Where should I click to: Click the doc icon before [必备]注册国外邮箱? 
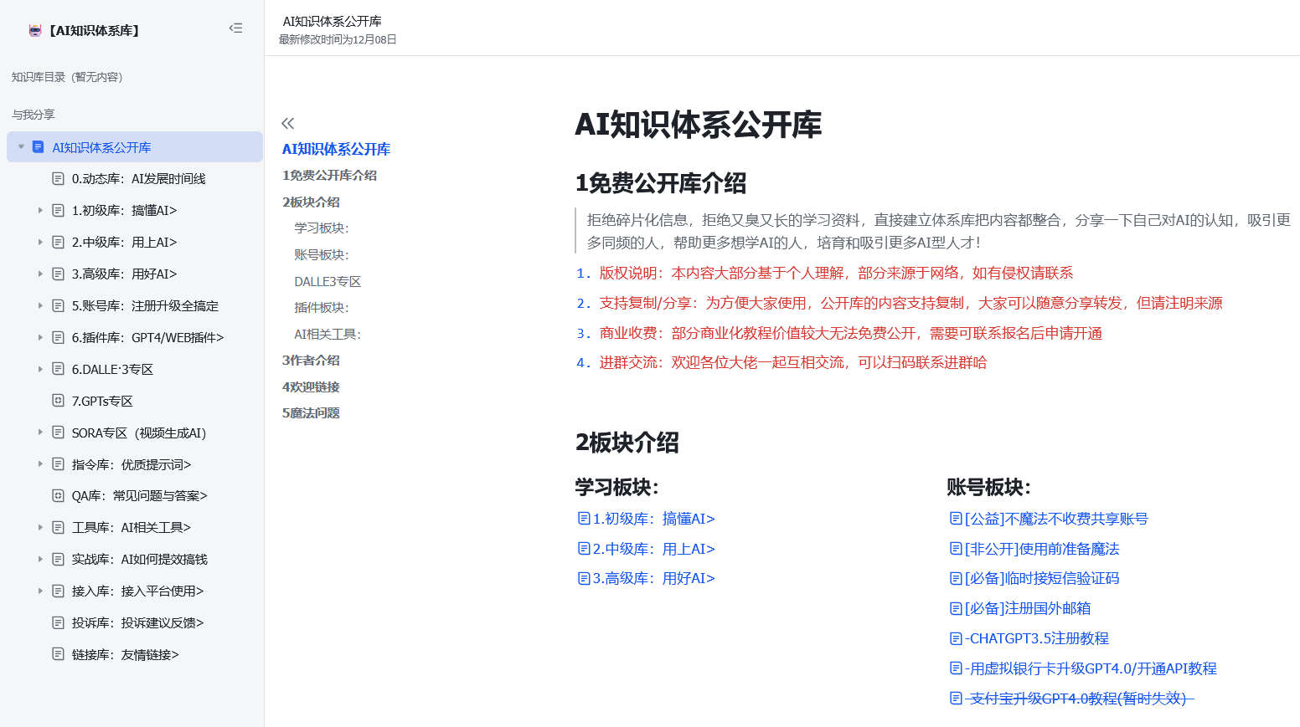(x=956, y=608)
